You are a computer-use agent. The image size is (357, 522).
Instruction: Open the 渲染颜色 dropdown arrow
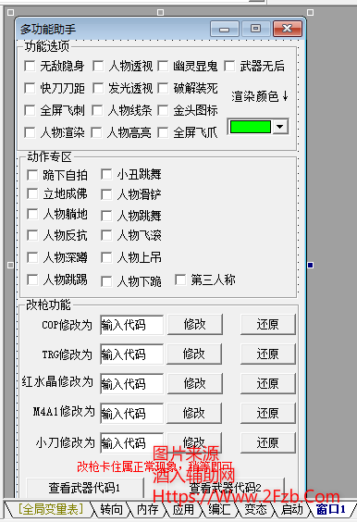280,127
